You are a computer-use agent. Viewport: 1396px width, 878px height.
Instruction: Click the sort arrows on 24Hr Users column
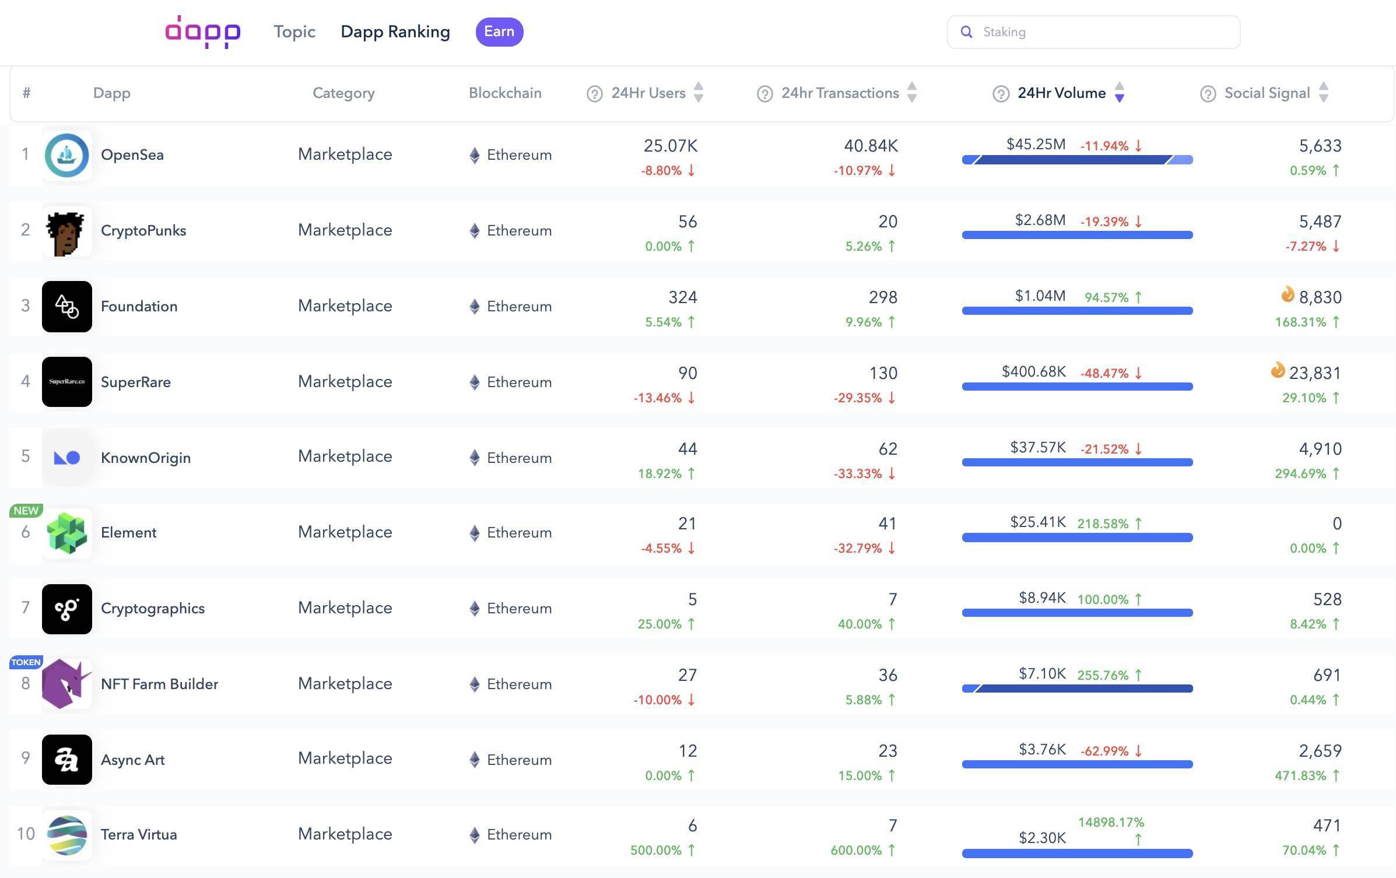(x=698, y=93)
